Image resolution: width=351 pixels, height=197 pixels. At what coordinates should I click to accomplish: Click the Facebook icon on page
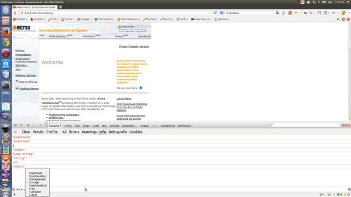click(141, 88)
